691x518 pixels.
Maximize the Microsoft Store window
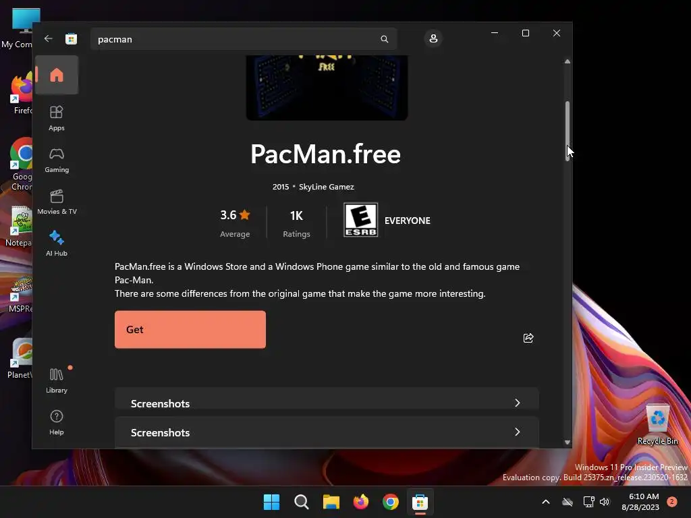(x=525, y=33)
